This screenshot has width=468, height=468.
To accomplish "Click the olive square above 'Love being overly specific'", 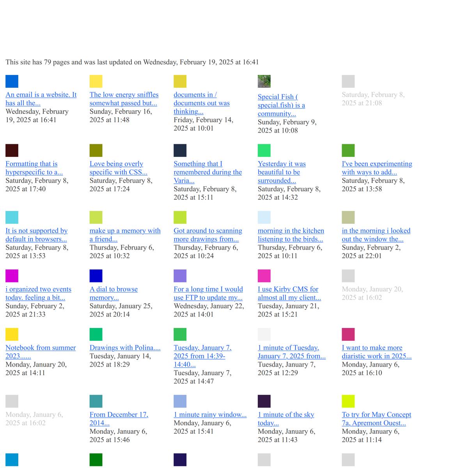I will (x=96, y=151).
